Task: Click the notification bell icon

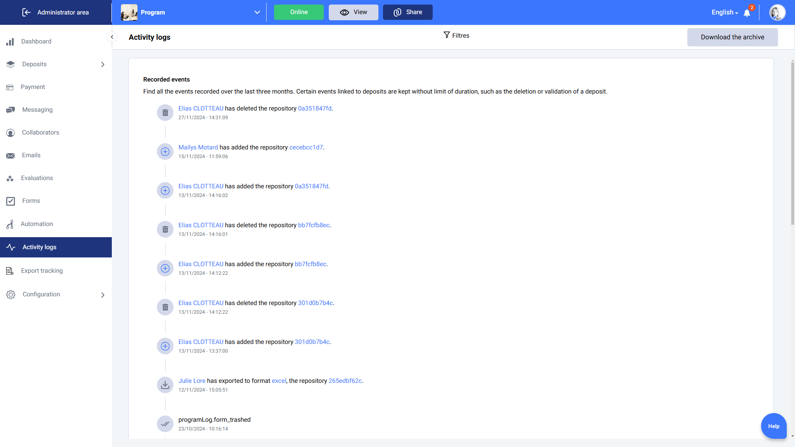Action: [x=747, y=13]
